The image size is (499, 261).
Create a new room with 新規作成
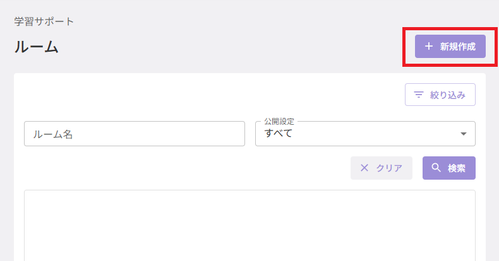[450, 47]
